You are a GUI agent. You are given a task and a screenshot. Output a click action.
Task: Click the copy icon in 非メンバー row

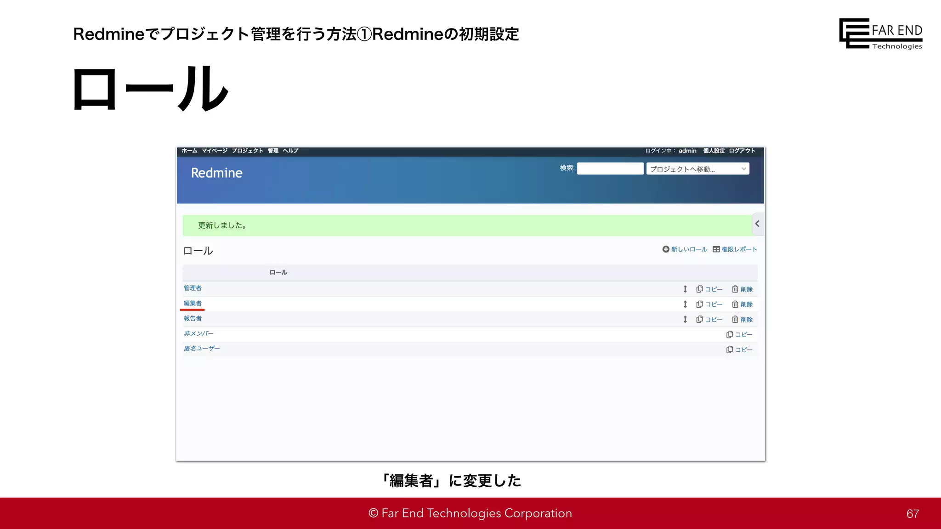730,334
